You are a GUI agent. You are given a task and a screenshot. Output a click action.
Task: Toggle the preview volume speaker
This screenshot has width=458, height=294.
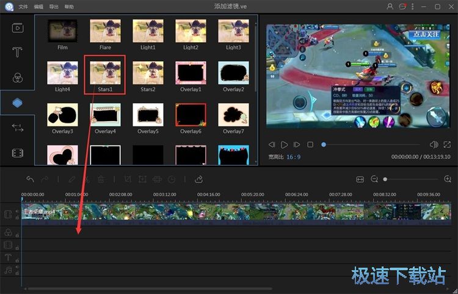(434, 145)
